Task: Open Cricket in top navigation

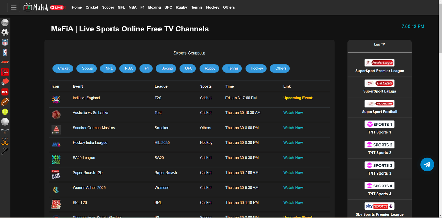Action: point(92,7)
